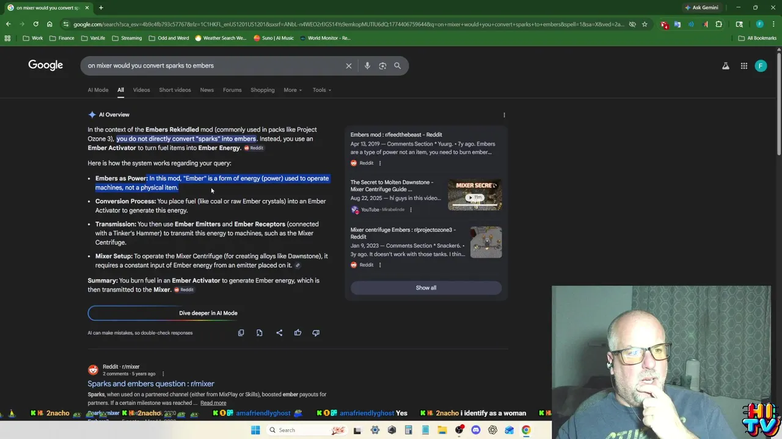Bookmark this page with the star icon
The width and height of the screenshot is (782, 439).
645,24
